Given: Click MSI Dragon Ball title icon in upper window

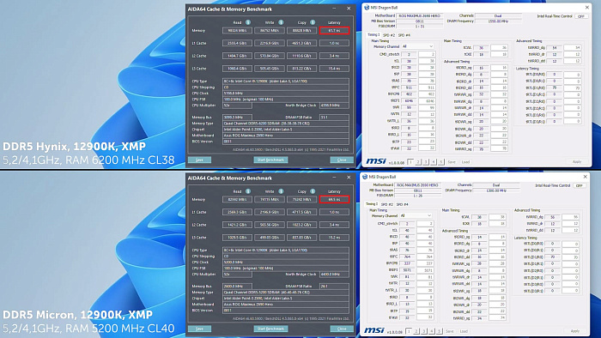Looking at the screenshot, I should pos(367,7).
